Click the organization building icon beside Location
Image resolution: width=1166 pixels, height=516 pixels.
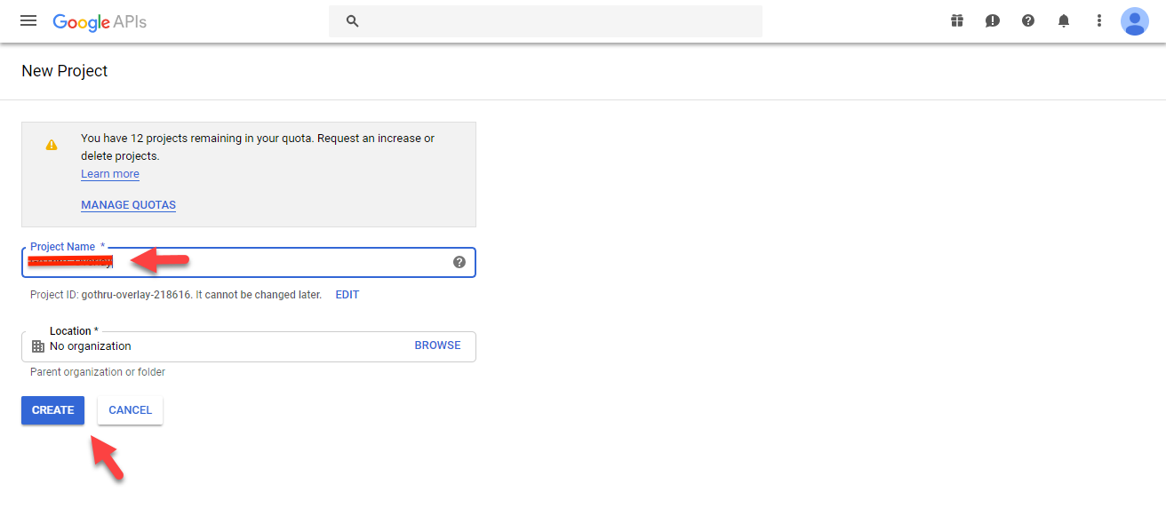tap(37, 345)
